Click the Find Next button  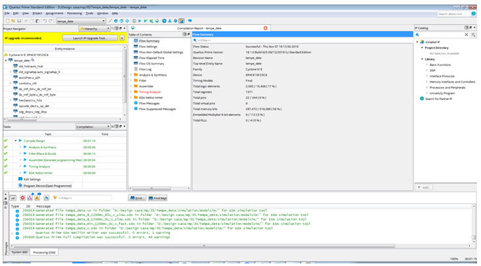tap(157, 198)
